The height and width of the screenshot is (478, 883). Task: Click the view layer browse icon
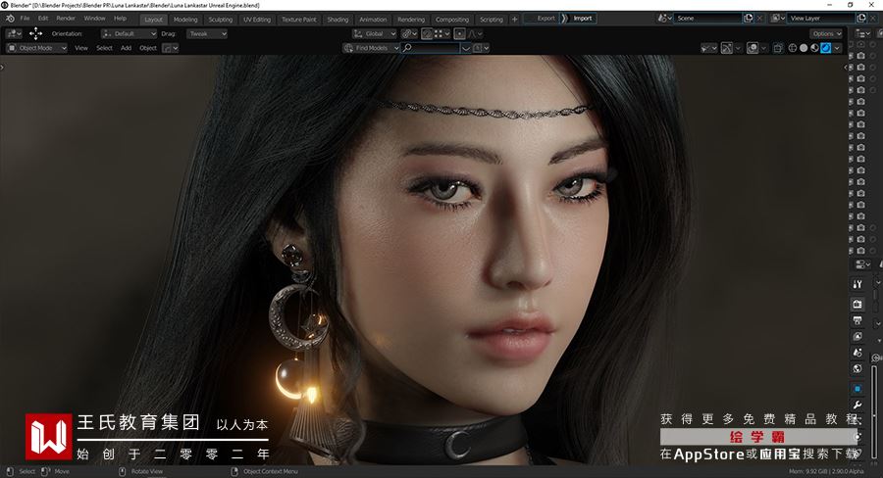pos(778,18)
